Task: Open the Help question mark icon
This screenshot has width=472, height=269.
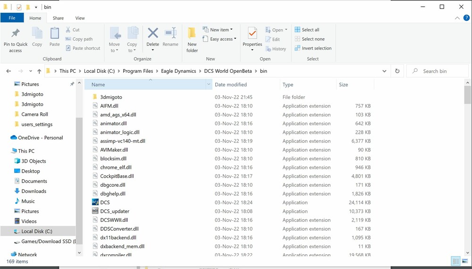Action: pyautogui.click(x=466, y=18)
